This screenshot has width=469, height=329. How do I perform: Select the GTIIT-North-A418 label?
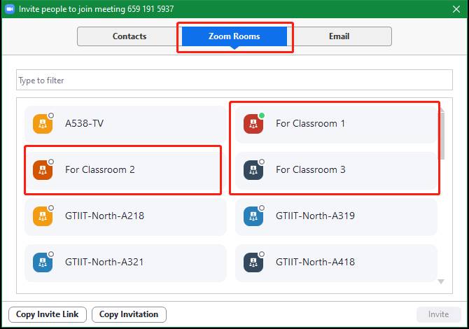tap(315, 262)
